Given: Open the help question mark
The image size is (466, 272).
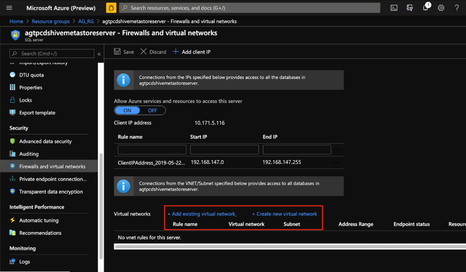Looking at the screenshot, I should (457, 8).
